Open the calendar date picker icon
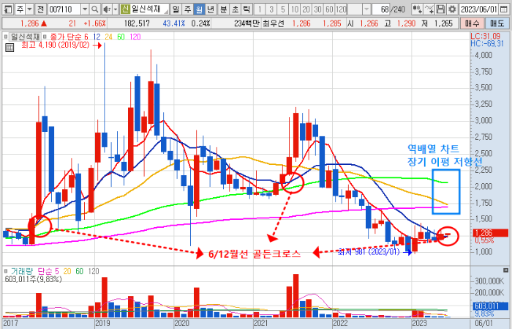 pos(504,9)
